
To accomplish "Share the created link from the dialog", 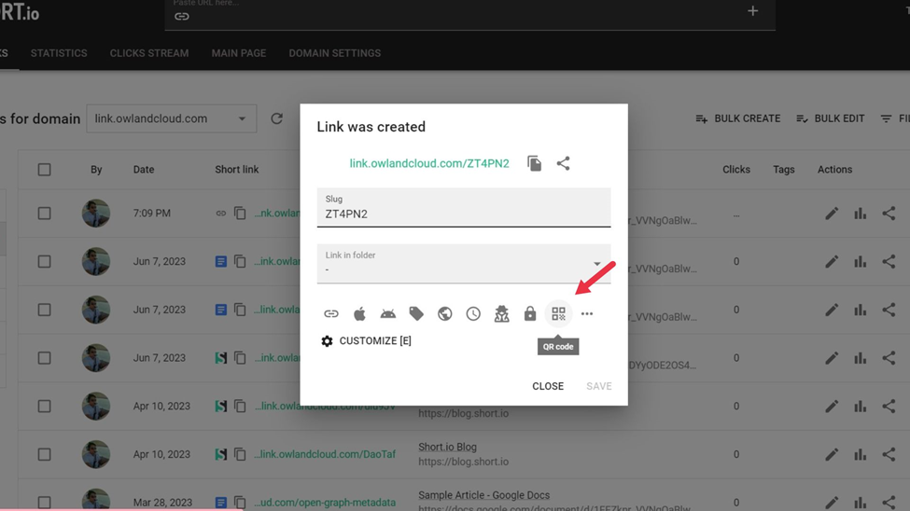I will pos(563,163).
